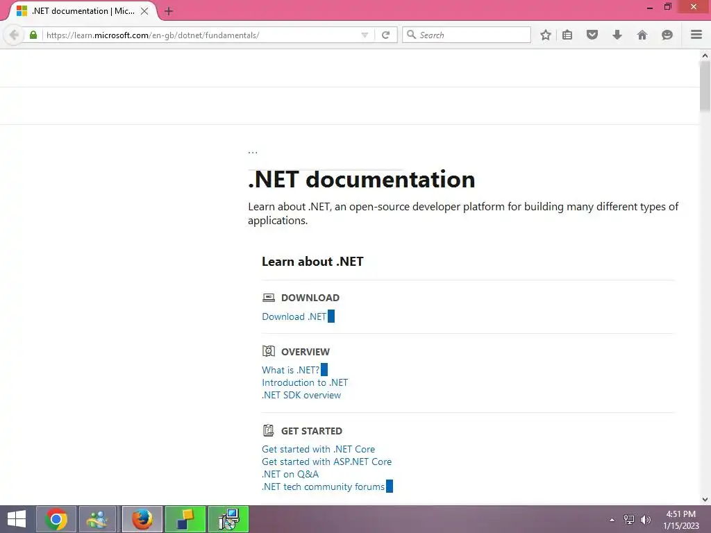
Task: Open the Downloads arrow icon
Action: [x=617, y=35]
